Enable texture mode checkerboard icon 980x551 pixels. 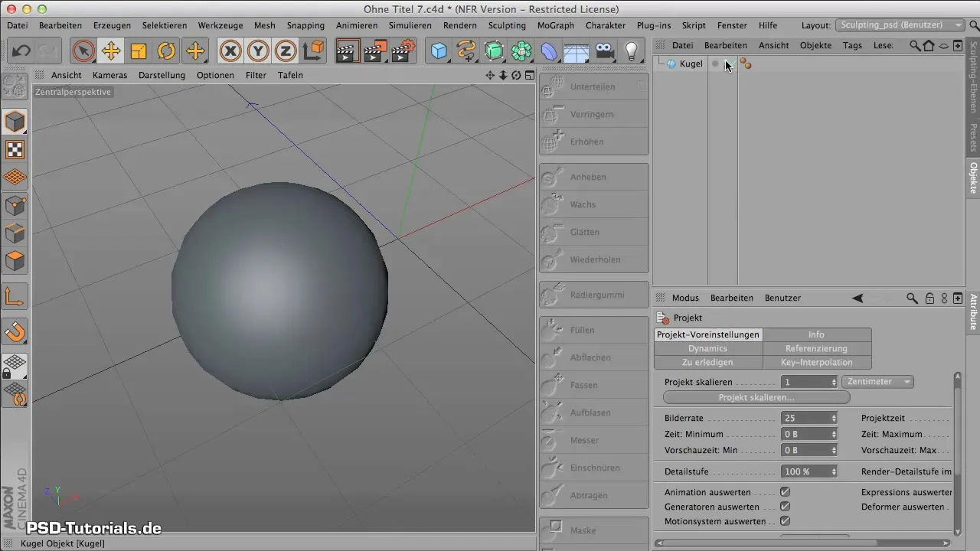(x=15, y=150)
